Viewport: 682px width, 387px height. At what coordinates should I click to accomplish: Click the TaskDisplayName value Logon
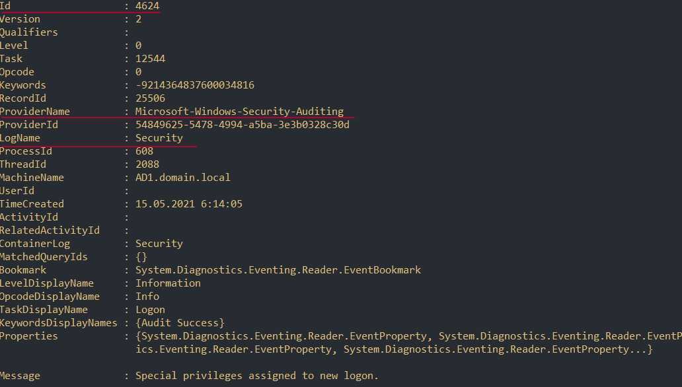150,310
